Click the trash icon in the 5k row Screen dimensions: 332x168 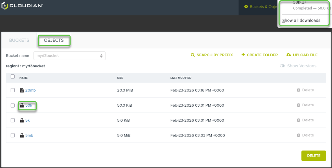click(298, 120)
